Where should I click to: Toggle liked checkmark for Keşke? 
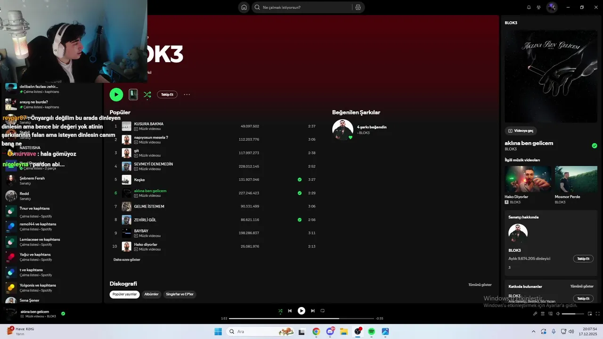(300, 179)
